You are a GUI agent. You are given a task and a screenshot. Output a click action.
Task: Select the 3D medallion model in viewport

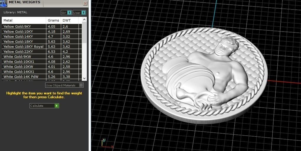[x=204, y=76]
